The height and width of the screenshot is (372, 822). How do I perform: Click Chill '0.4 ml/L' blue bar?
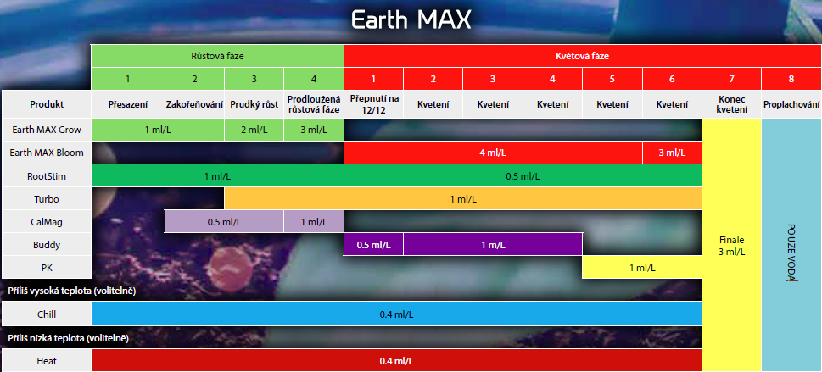coord(396,314)
